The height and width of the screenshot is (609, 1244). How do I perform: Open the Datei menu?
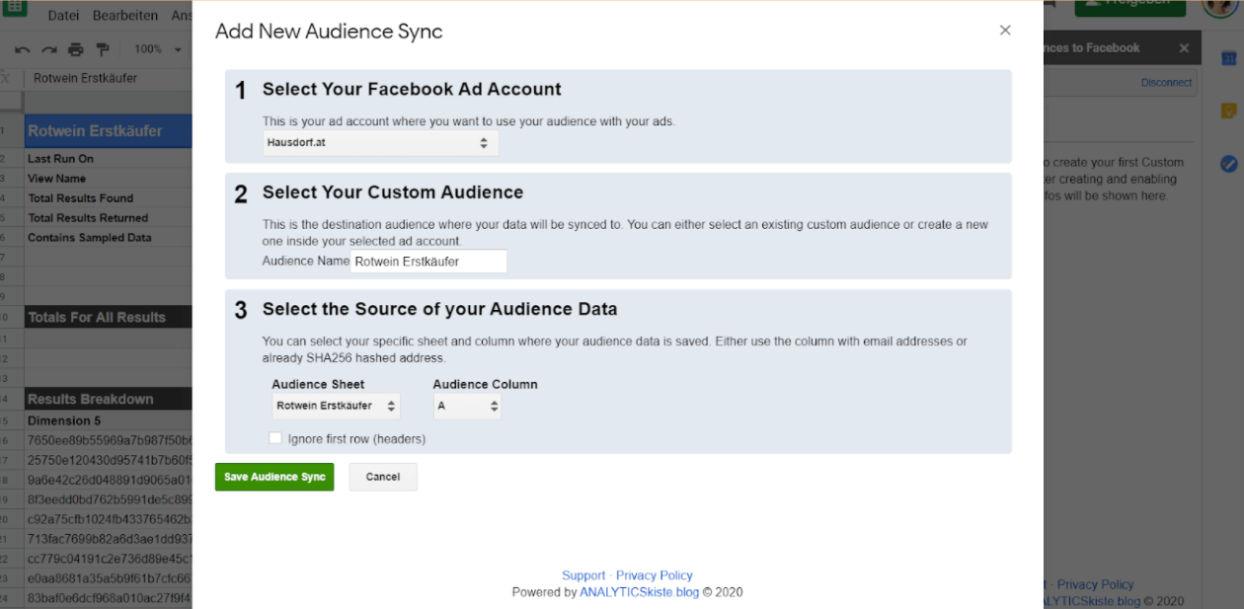pos(63,16)
